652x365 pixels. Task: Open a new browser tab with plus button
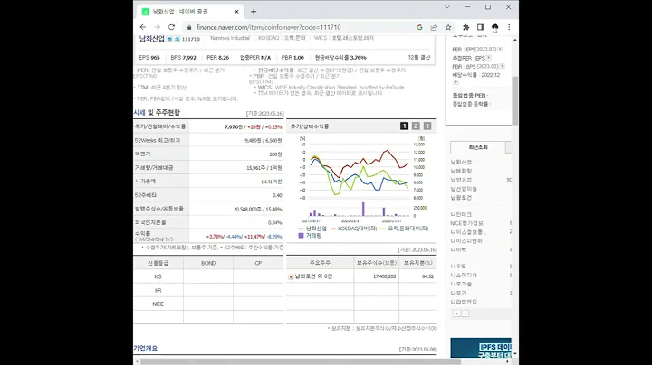[x=254, y=12]
